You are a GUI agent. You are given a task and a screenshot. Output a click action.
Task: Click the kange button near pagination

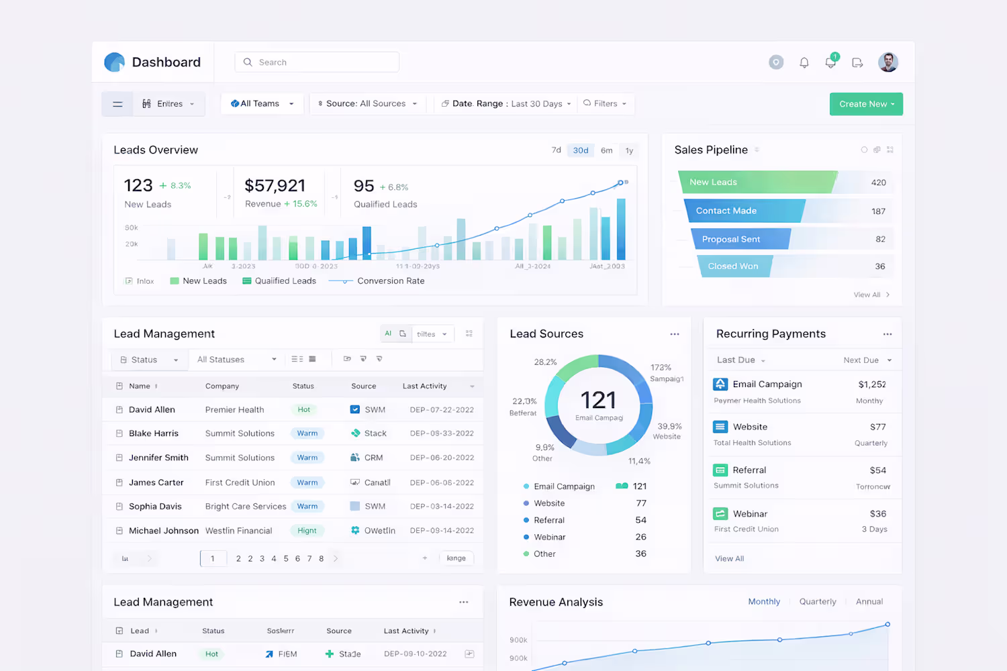click(457, 558)
